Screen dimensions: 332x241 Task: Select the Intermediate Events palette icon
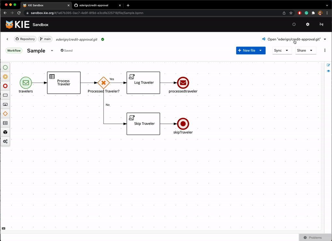pos(5,77)
